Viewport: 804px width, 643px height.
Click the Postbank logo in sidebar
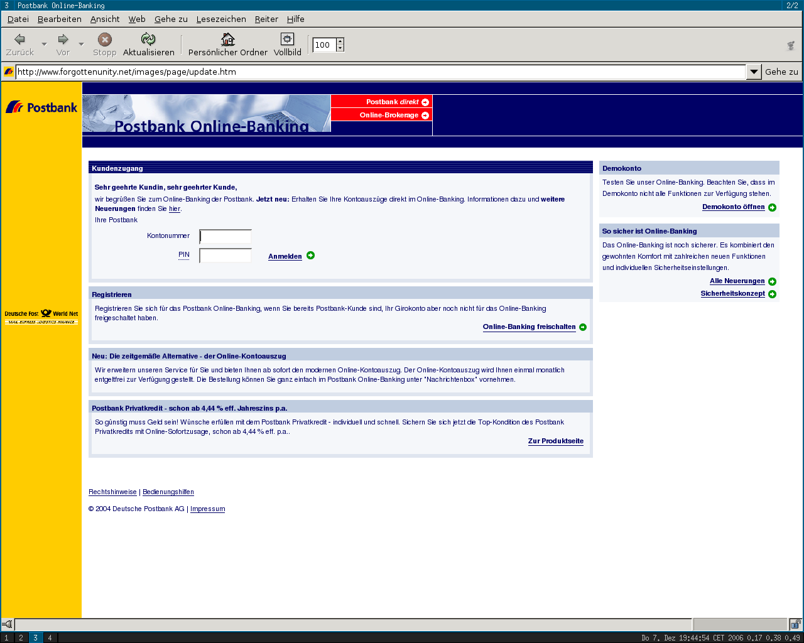pos(41,107)
